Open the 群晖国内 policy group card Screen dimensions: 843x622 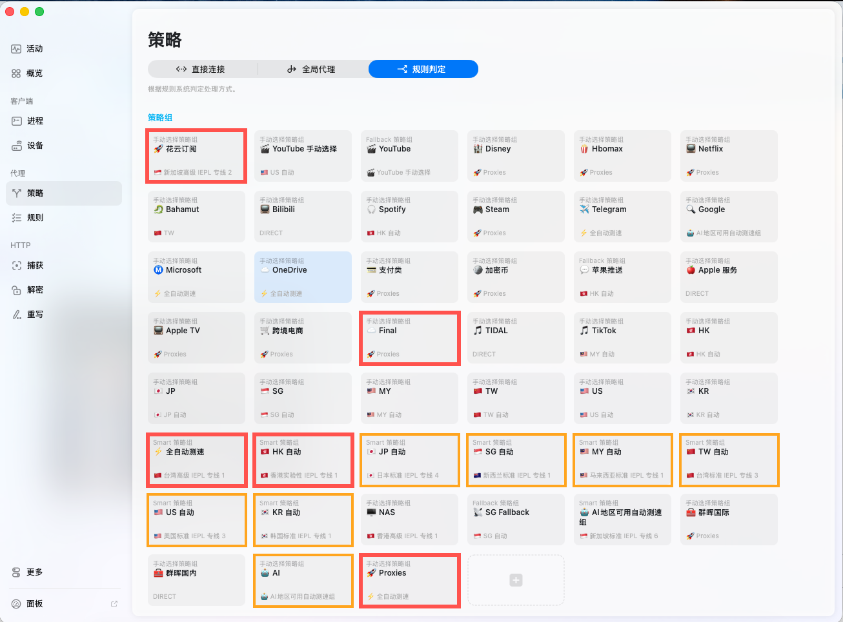(196, 580)
